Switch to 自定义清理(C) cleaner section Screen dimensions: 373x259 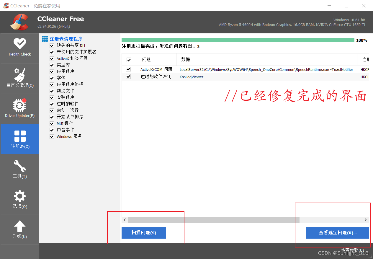point(19,78)
